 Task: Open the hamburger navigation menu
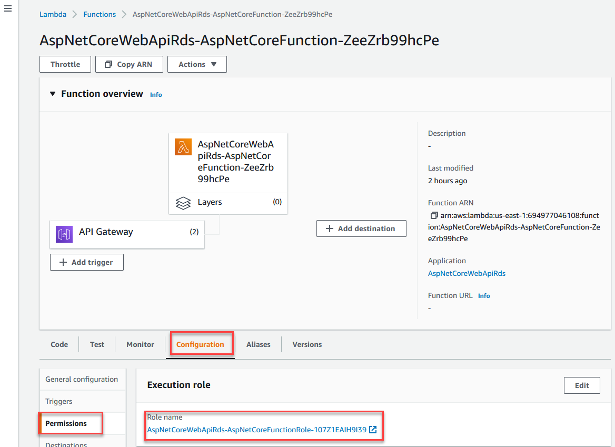(8, 8)
